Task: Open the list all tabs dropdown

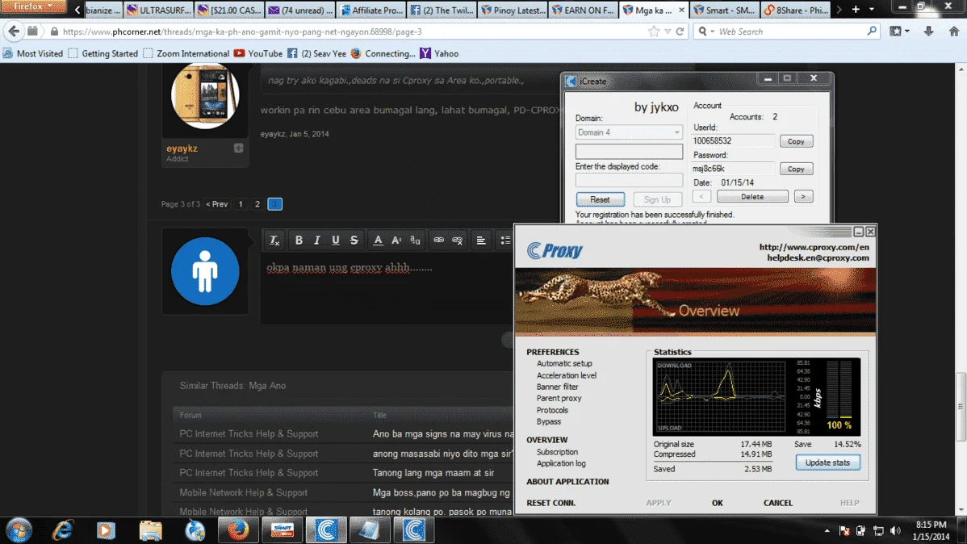Action: pyautogui.click(x=872, y=10)
